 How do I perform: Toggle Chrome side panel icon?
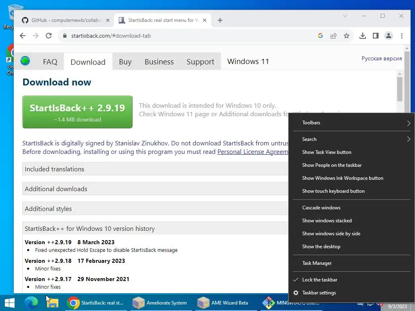pyautogui.click(x=376, y=36)
